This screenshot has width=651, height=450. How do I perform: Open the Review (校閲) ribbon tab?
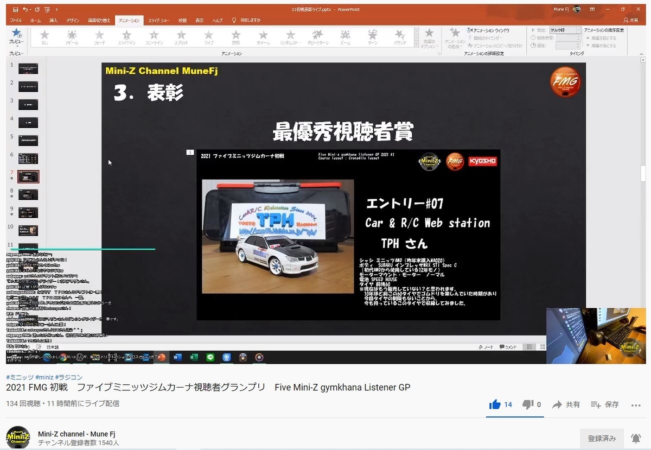tap(182, 20)
